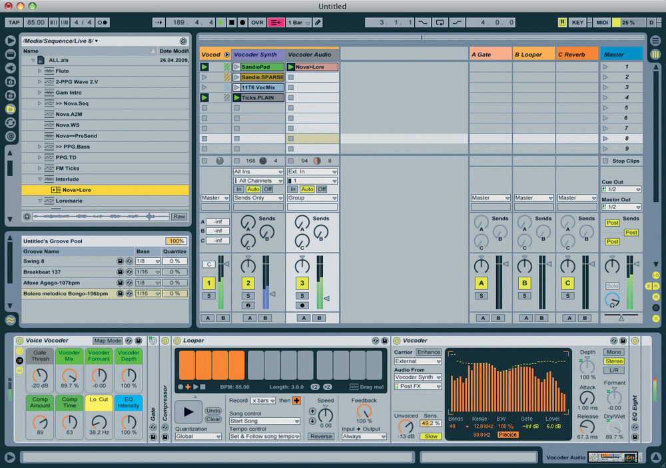The height and width of the screenshot is (468, 666).
Task: Adjust the Gate Thresh macro knob
Action: [40, 376]
